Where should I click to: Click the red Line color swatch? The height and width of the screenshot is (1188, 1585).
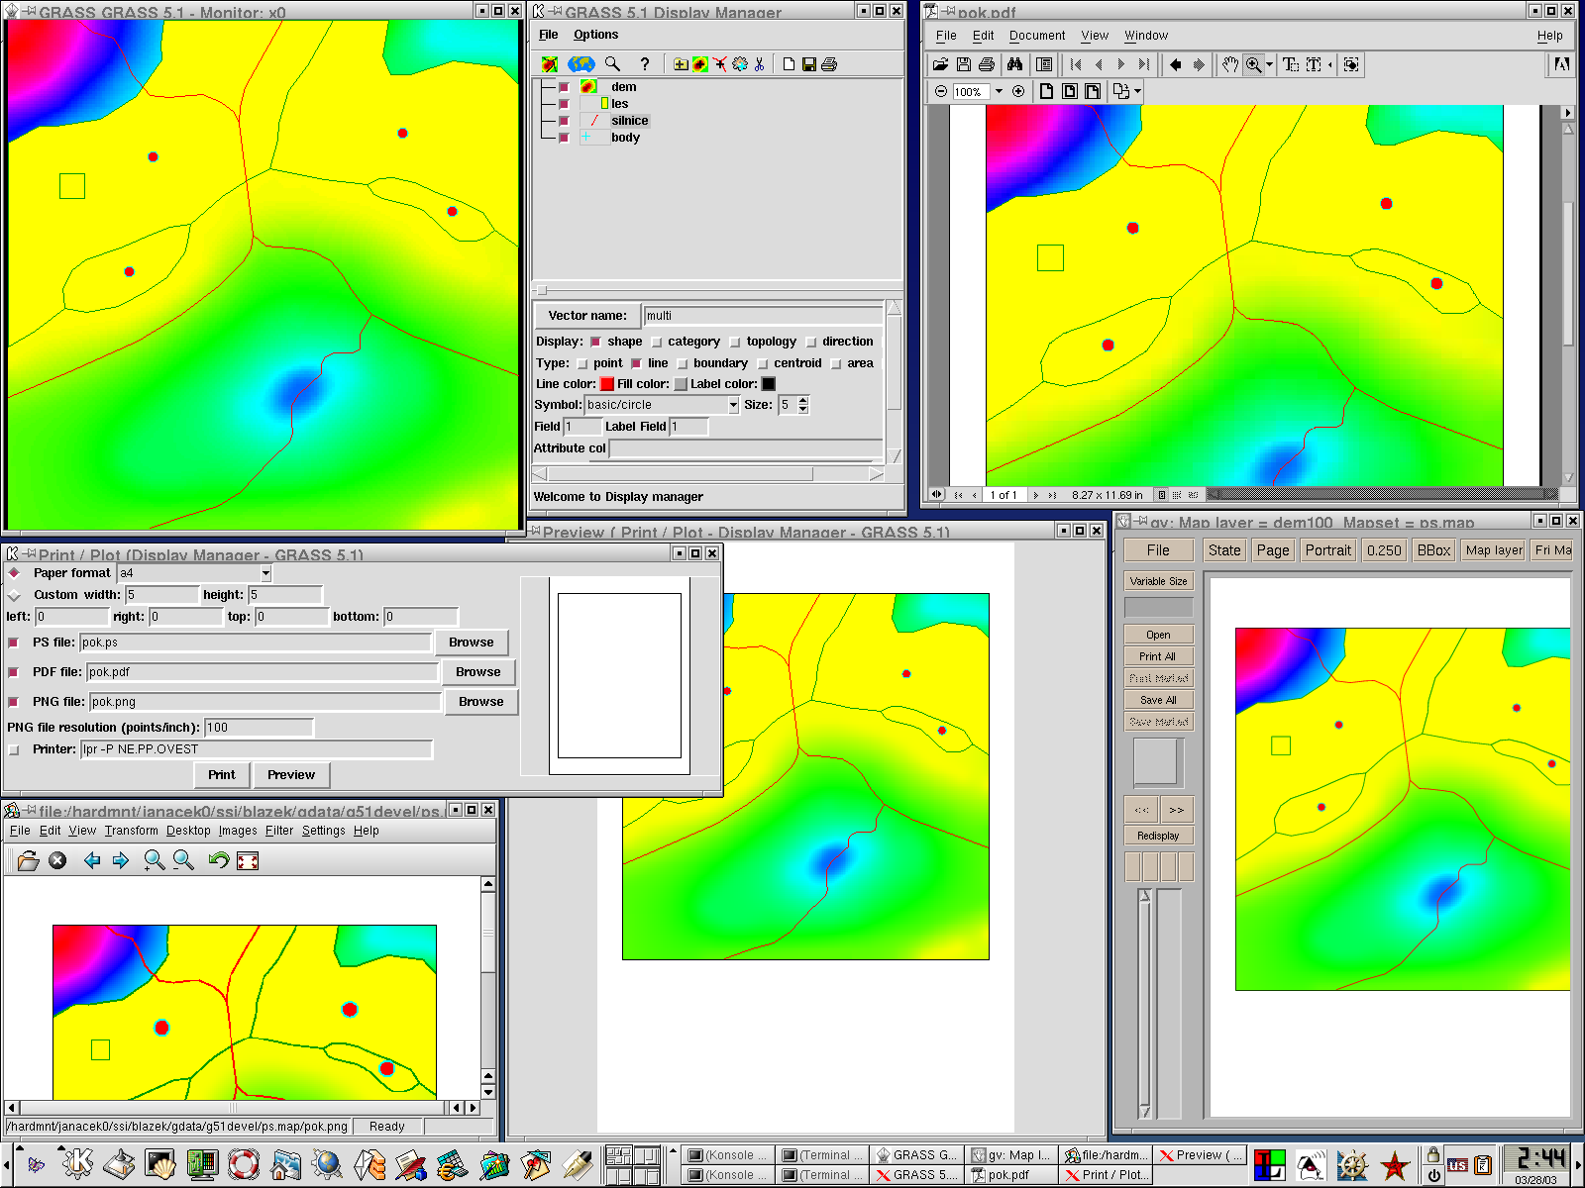pos(607,384)
